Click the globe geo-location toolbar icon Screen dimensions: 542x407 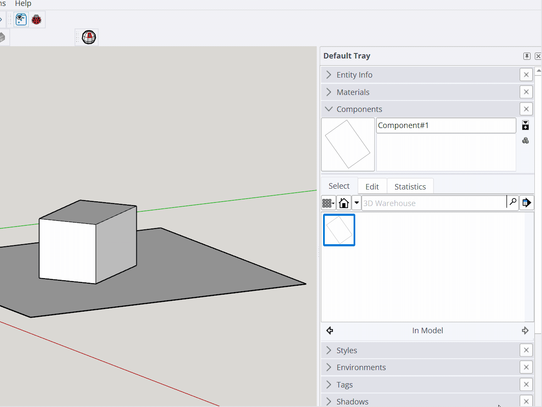point(89,37)
